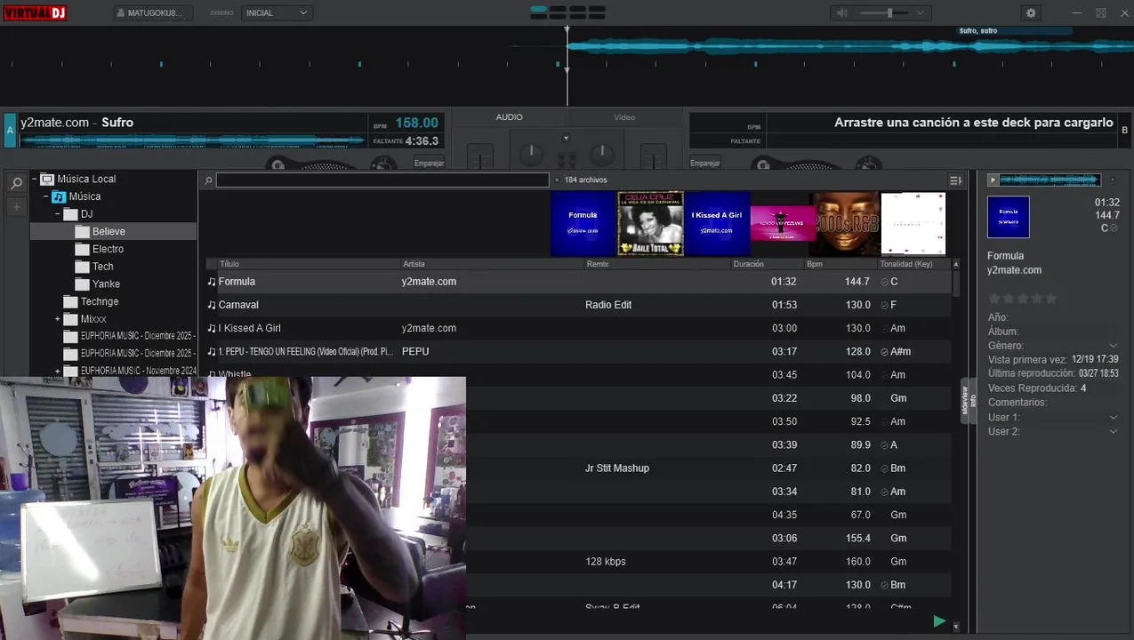1134x640 pixels.
Task: Click the deck B Emparejar sync button
Action: point(705,163)
